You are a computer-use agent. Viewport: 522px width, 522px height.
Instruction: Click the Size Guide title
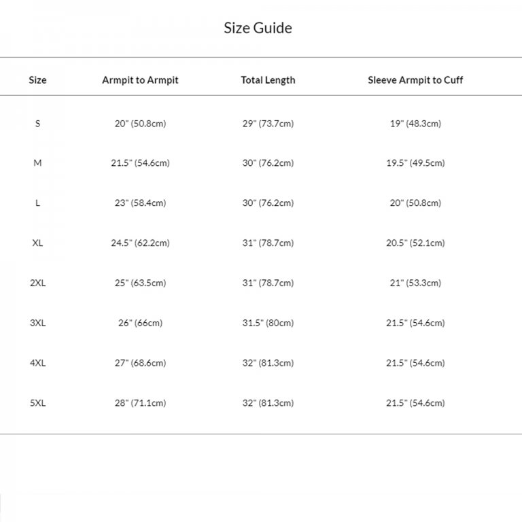coord(258,29)
